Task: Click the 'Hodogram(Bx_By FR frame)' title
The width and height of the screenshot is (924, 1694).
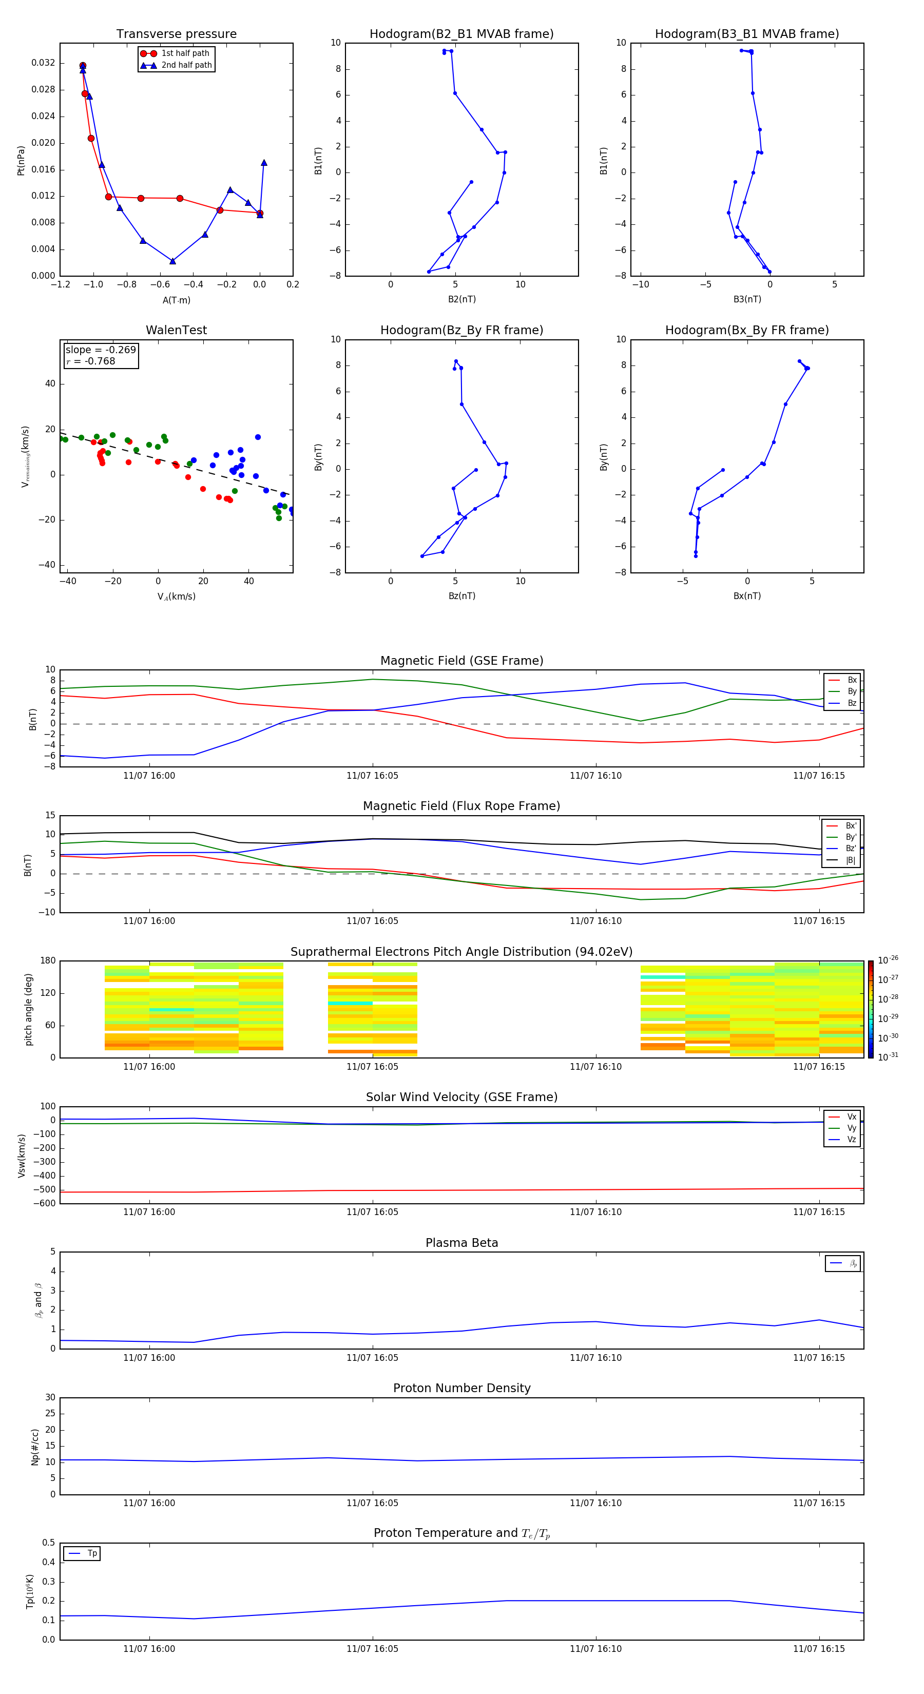Action: click(747, 330)
